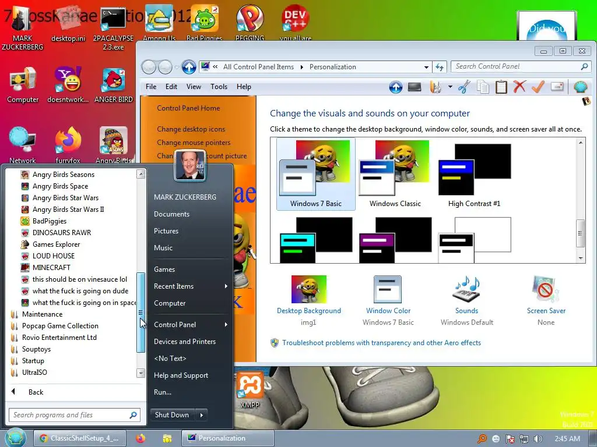
Task: Open recent pages dropdown beside forward button
Action: point(177,68)
